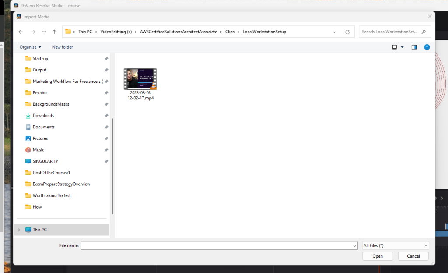Open Music in the sidebar
The width and height of the screenshot is (448, 273).
click(x=38, y=150)
